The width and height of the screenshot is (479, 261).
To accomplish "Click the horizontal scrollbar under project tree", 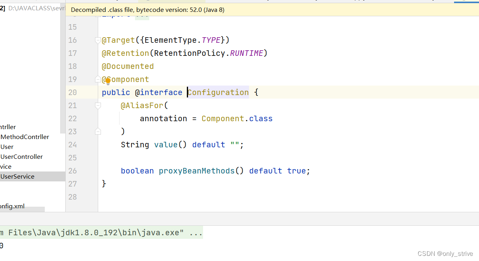I will click(x=22, y=209).
